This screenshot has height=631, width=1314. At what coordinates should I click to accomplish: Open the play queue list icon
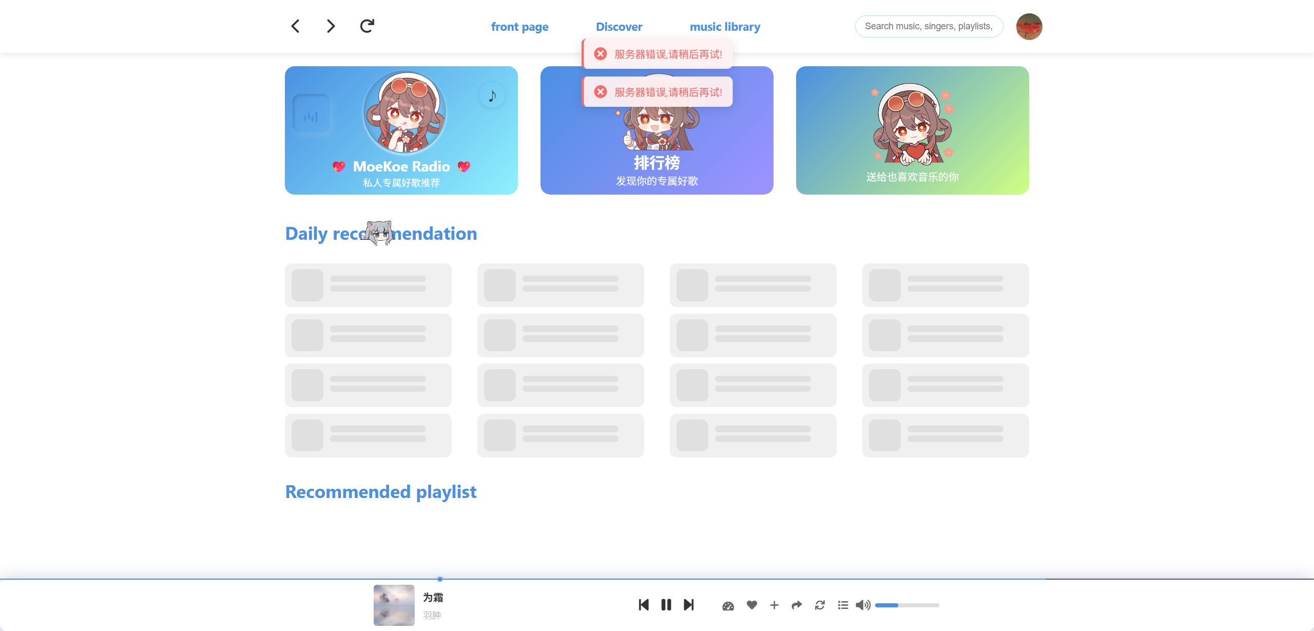click(x=843, y=605)
